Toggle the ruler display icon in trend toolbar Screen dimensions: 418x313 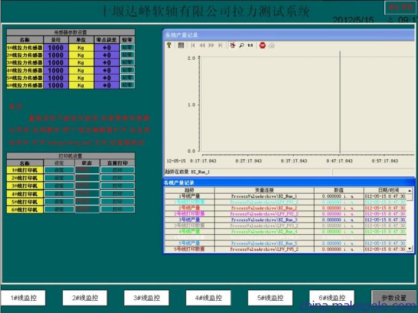pyautogui.click(x=232, y=46)
